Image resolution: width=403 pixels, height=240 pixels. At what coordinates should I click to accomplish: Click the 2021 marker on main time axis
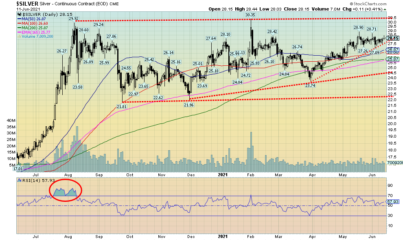coord(222,175)
